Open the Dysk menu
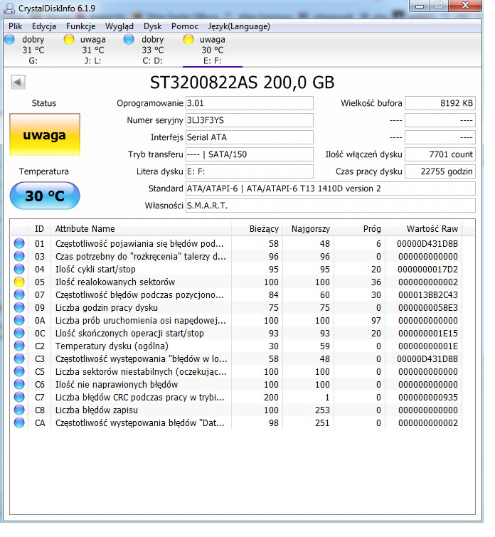 click(152, 26)
